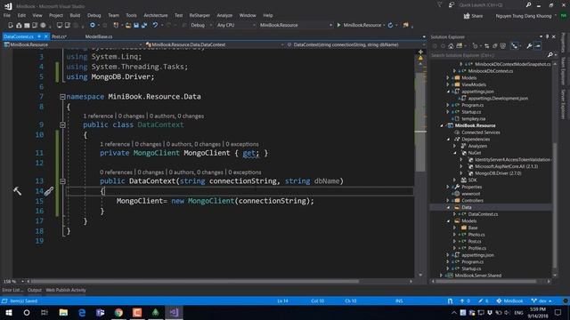This screenshot has height=320, width=570.
Task: Collapse the namespace block on line 7
Action: 62,97
